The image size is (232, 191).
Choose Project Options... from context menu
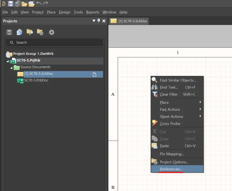click(x=177, y=162)
